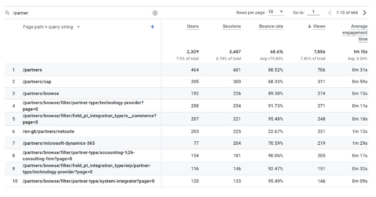Select the /partners/sap row path
Image resolution: width=376 pixels, height=197 pixels.
point(37,82)
